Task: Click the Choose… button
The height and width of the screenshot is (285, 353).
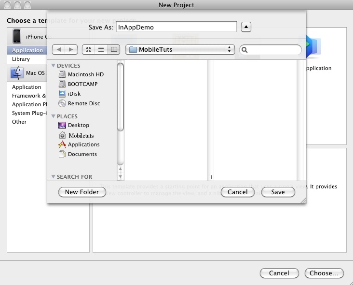Action: [x=324, y=273]
